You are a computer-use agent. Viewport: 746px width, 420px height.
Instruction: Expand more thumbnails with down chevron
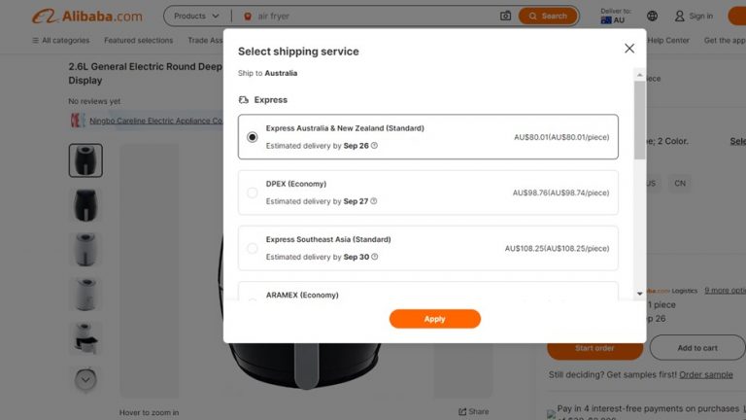click(x=85, y=379)
